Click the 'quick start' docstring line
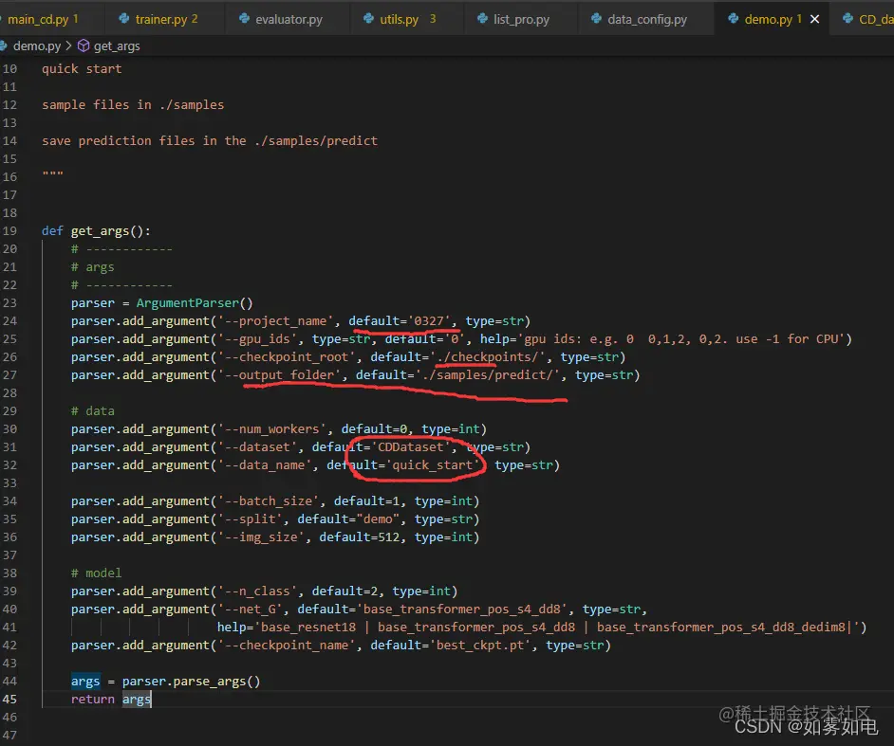This screenshot has height=746, width=894. point(82,69)
